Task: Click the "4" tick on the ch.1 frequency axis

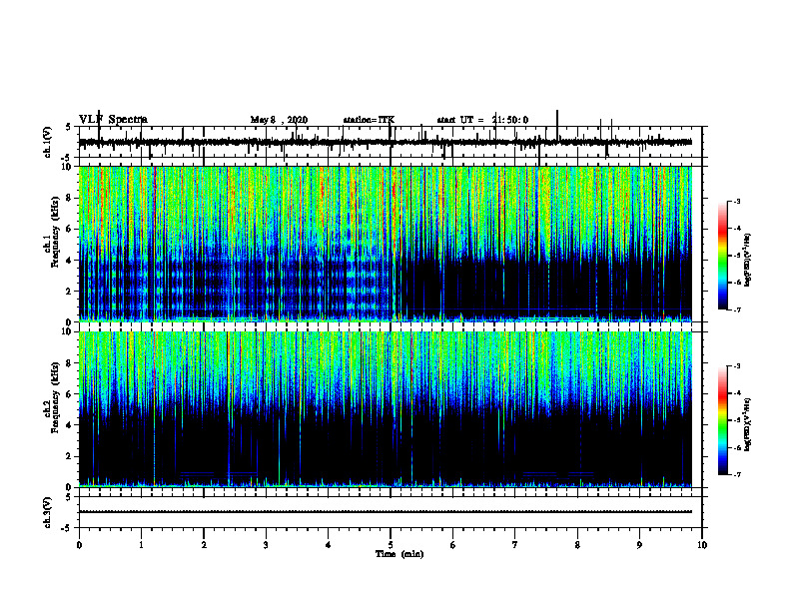Action: [71, 261]
